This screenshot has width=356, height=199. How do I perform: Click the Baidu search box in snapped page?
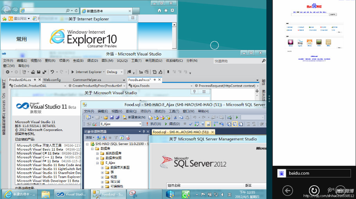tap(309, 14)
